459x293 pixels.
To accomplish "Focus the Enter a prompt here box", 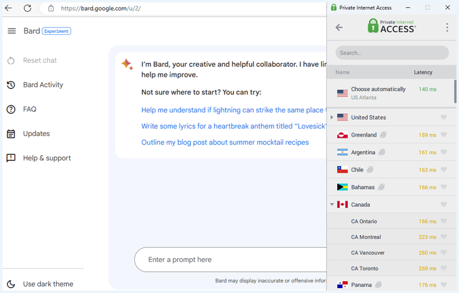I will tap(231, 259).
